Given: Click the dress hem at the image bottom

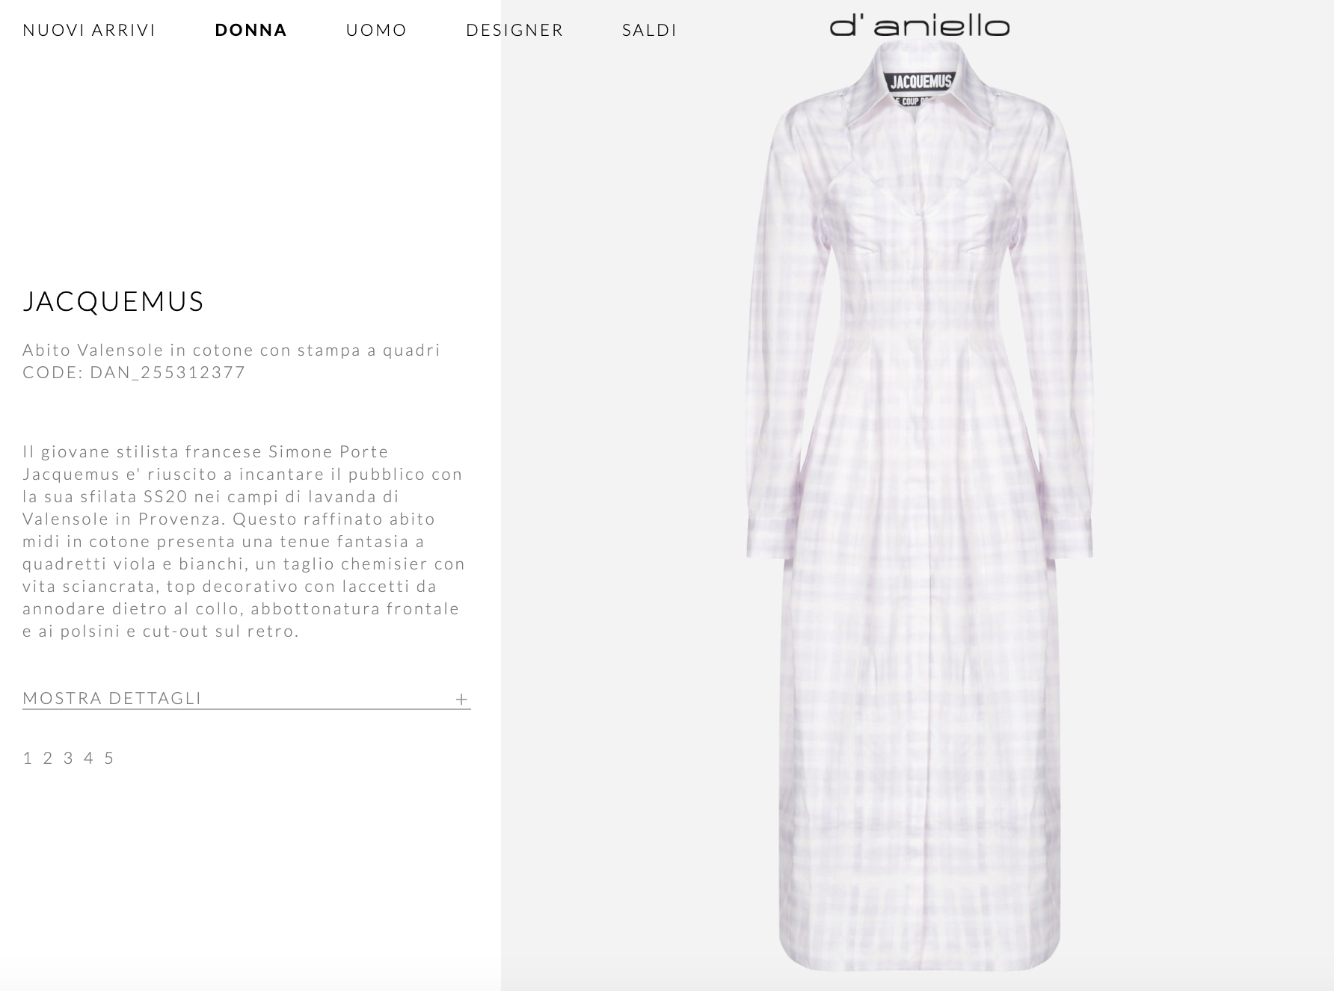Looking at the screenshot, I should coord(919,957).
